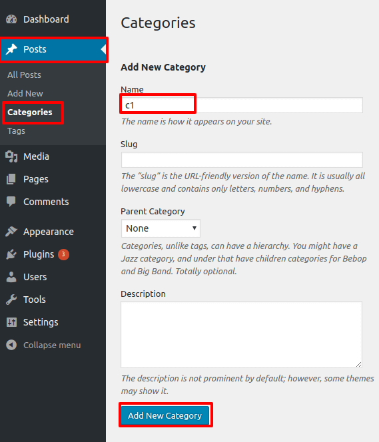Click the Users person icon
This screenshot has width=379, height=442.
11,277
